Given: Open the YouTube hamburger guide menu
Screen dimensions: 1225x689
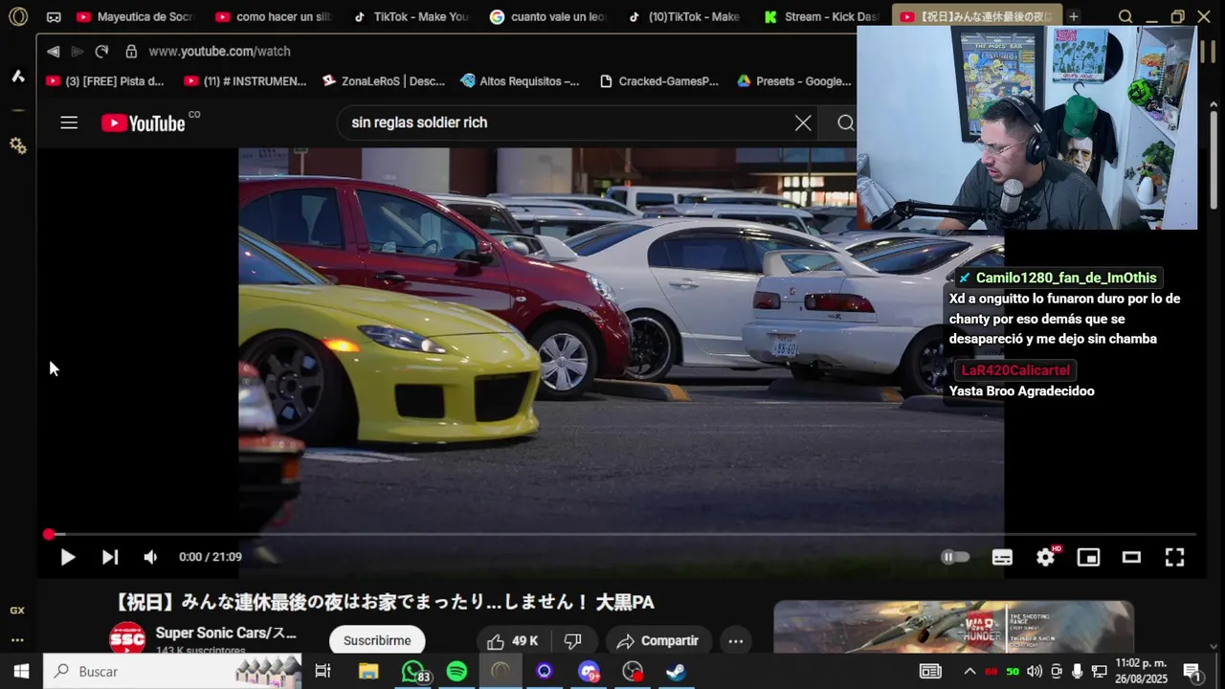Looking at the screenshot, I should coord(69,122).
